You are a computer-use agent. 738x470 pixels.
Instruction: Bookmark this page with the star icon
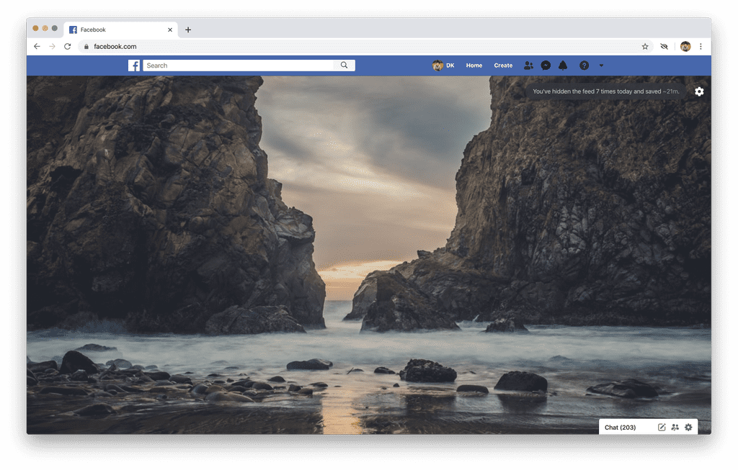tap(645, 47)
